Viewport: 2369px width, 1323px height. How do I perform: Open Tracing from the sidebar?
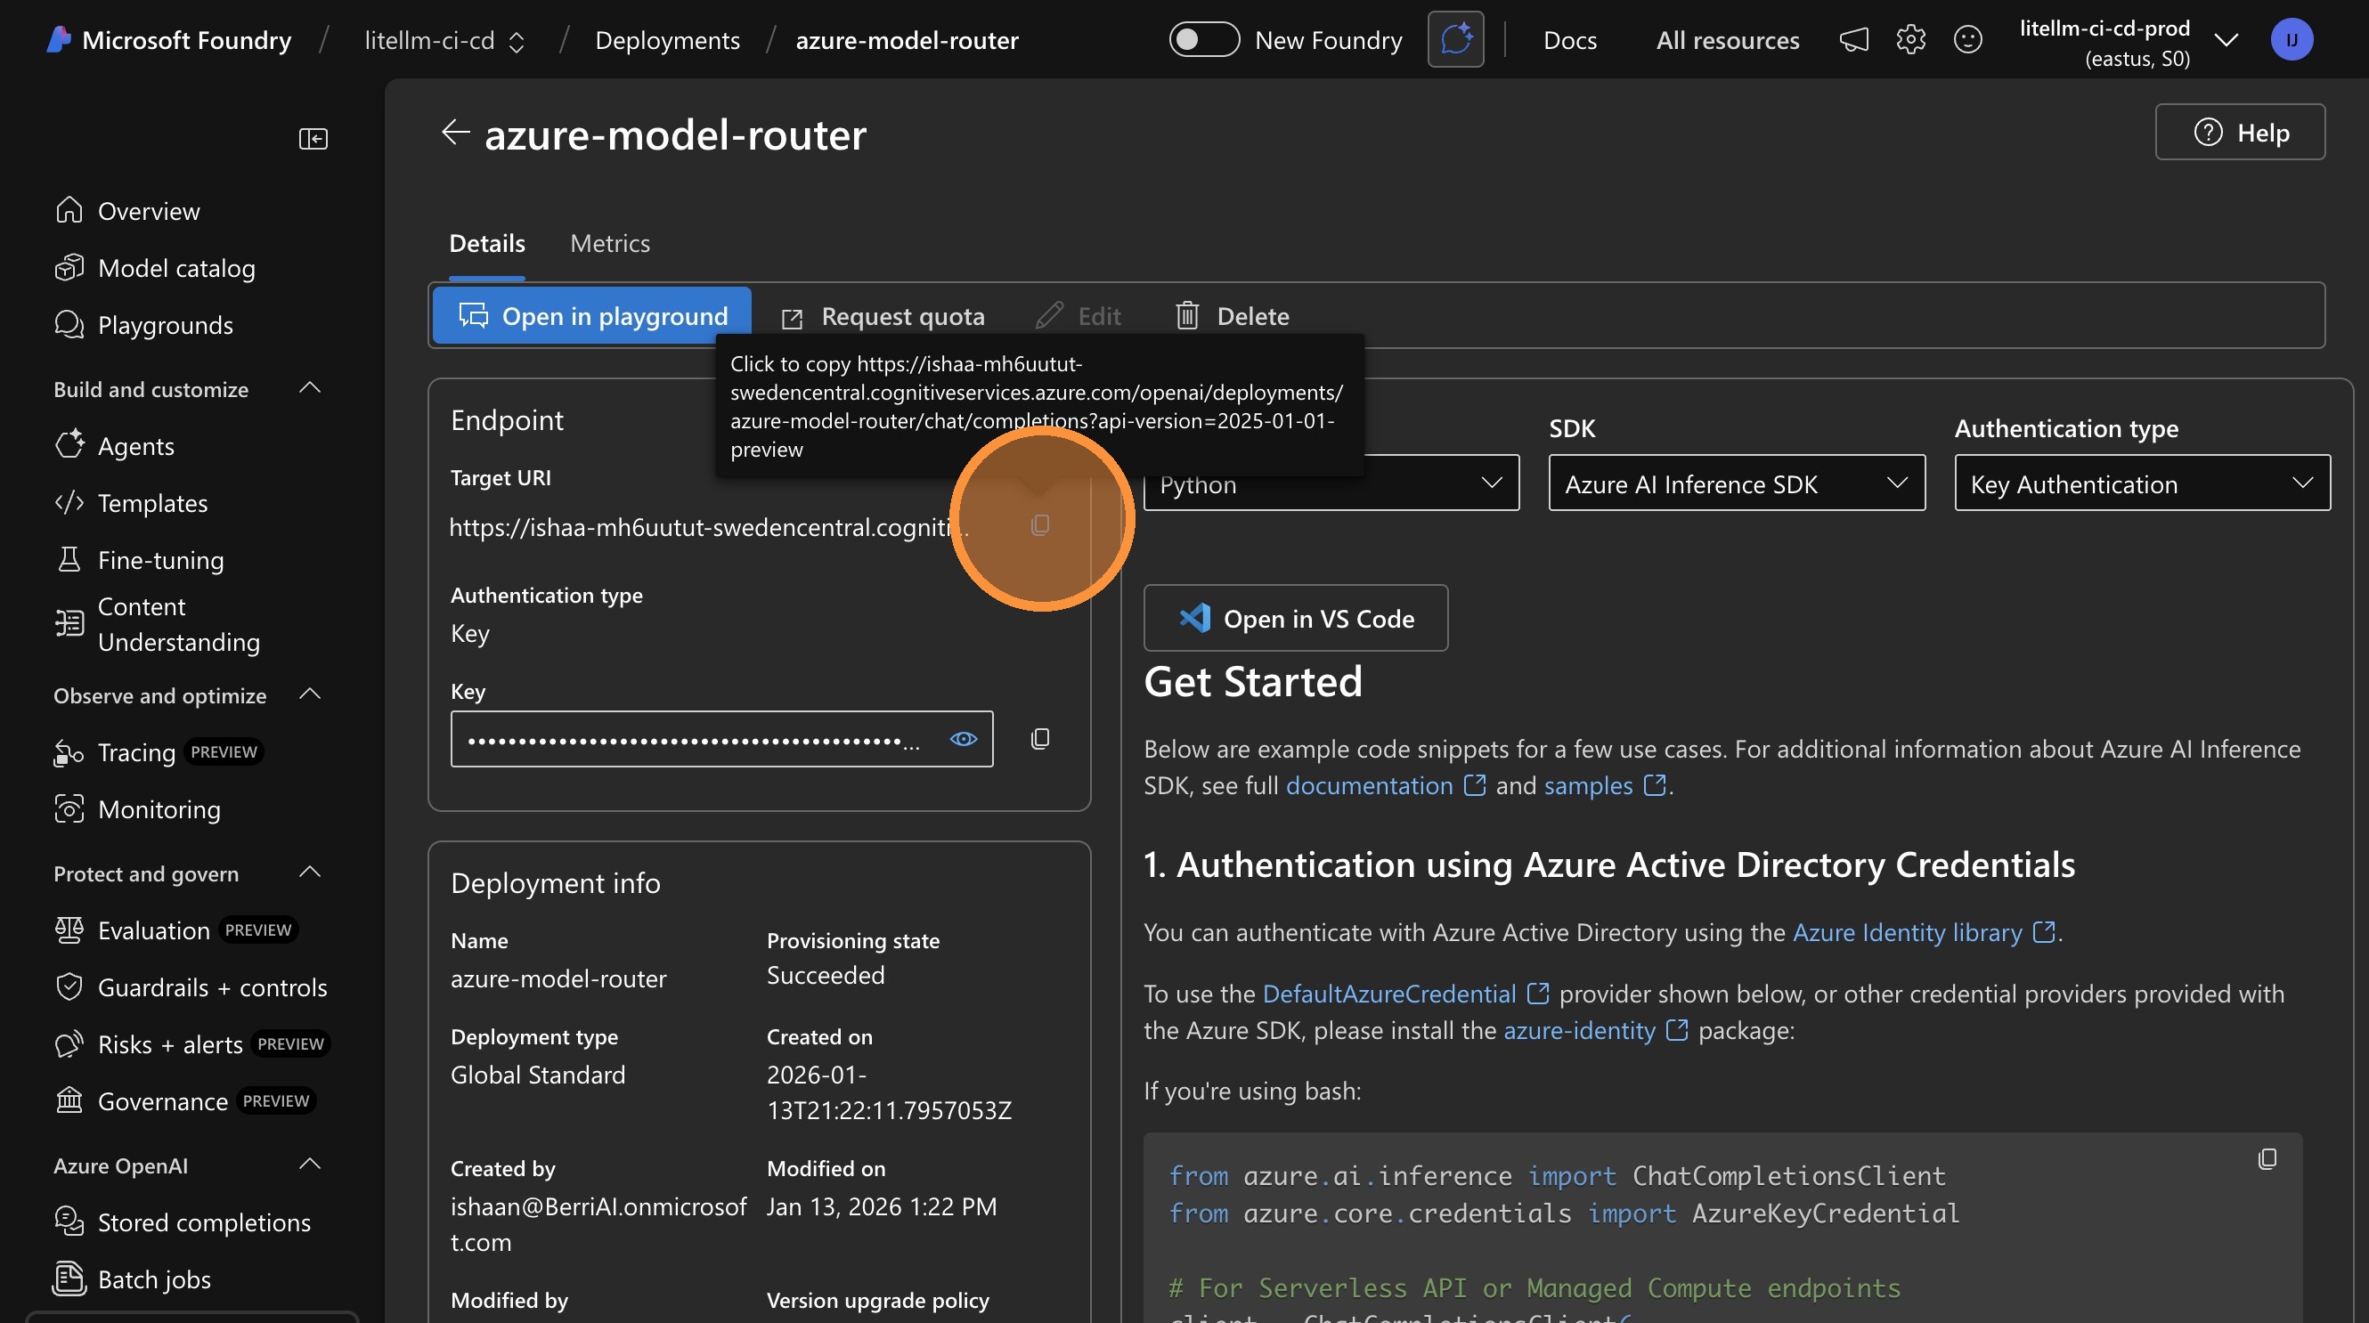(x=133, y=752)
